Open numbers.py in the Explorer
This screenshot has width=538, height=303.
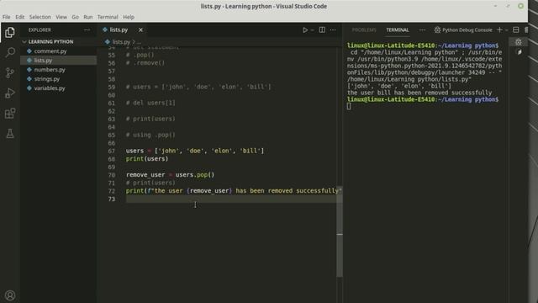50,69
